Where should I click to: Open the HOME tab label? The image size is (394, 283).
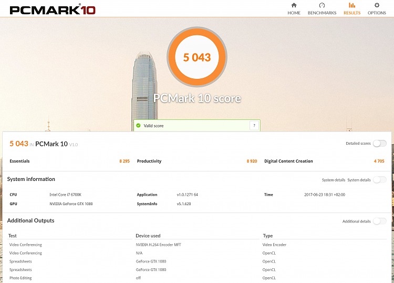tap(294, 13)
